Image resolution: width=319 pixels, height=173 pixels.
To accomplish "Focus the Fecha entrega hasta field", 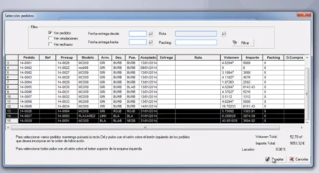I will [137, 42].
